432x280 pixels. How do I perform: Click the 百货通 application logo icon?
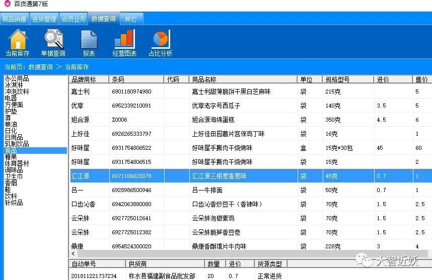pyautogui.click(x=7, y=4)
